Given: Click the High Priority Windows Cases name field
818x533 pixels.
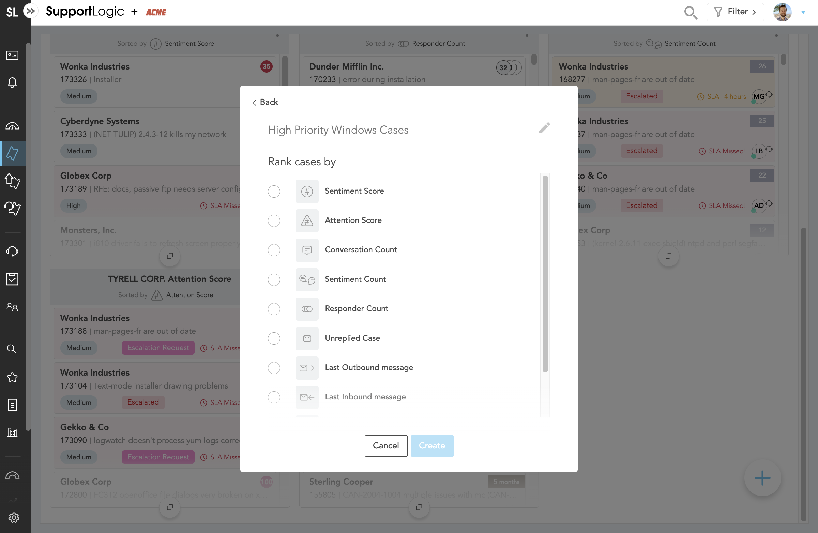Looking at the screenshot, I should point(399,130).
